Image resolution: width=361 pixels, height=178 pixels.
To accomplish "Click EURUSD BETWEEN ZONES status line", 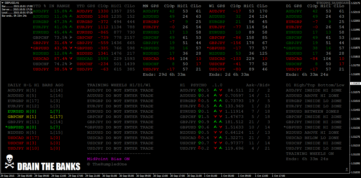I will point(312,111).
